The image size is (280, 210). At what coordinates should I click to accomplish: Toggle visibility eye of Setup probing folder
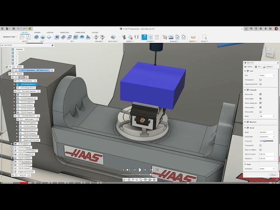coord(15,80)
